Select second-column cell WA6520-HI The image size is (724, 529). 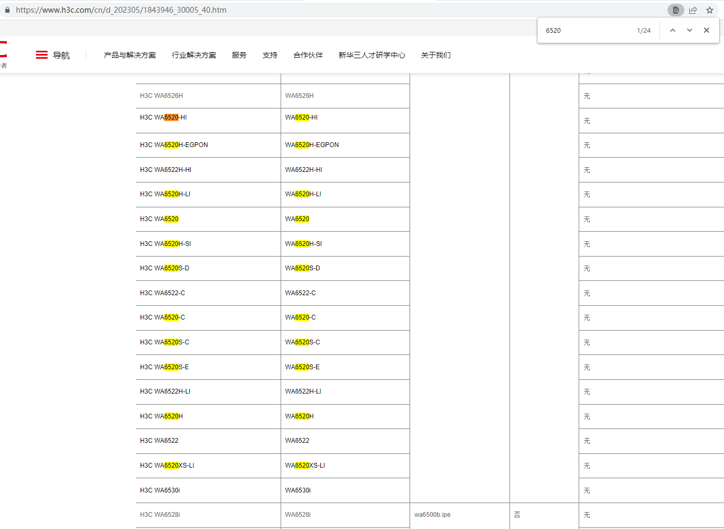point(301,117)
